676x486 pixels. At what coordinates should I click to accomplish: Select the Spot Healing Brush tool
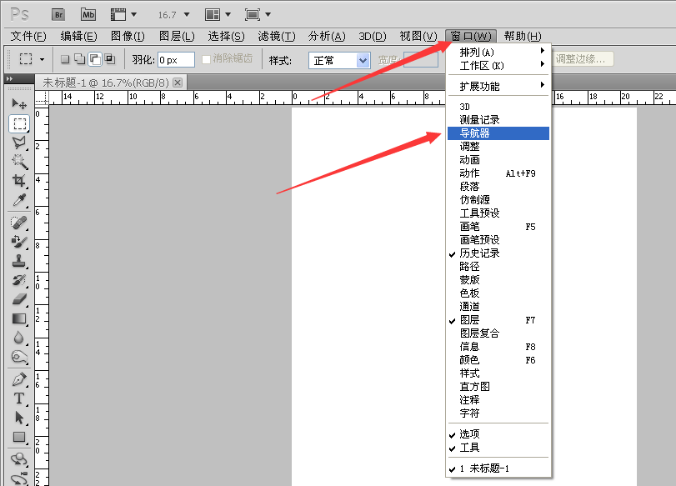pos(19,223)
